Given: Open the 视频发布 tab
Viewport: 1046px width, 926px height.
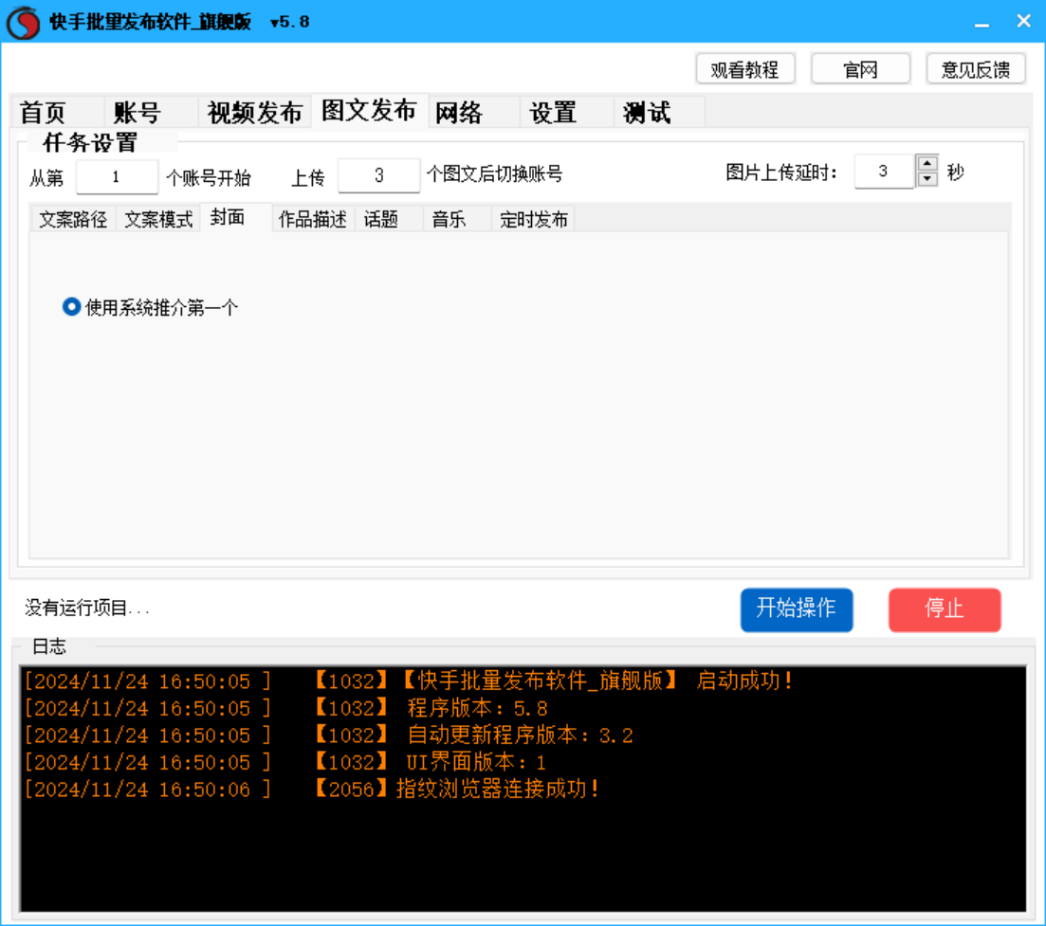Looking at the screenshot, I should tap(255, 112).
